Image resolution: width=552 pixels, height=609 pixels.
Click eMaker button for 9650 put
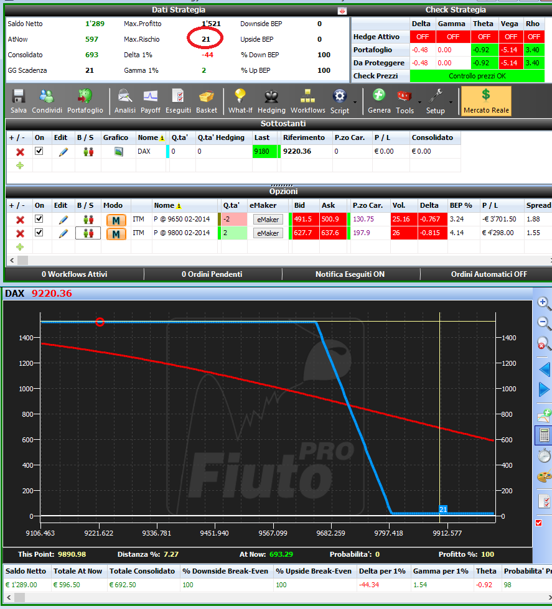tap(268, 220)
